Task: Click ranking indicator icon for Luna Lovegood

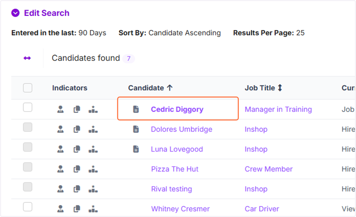Action: coord(93,149)
